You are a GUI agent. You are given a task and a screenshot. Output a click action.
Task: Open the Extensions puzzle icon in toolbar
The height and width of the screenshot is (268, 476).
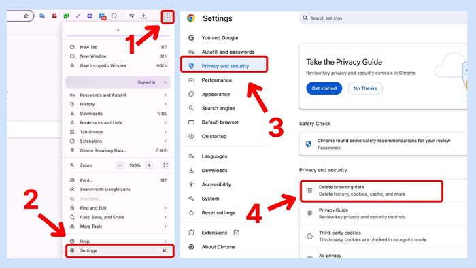click(x=114, y=16)
